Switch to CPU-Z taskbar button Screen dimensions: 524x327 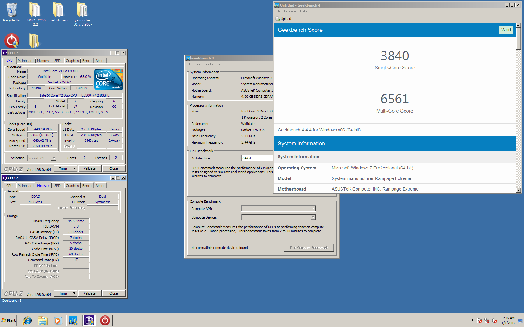pos(89,320)
